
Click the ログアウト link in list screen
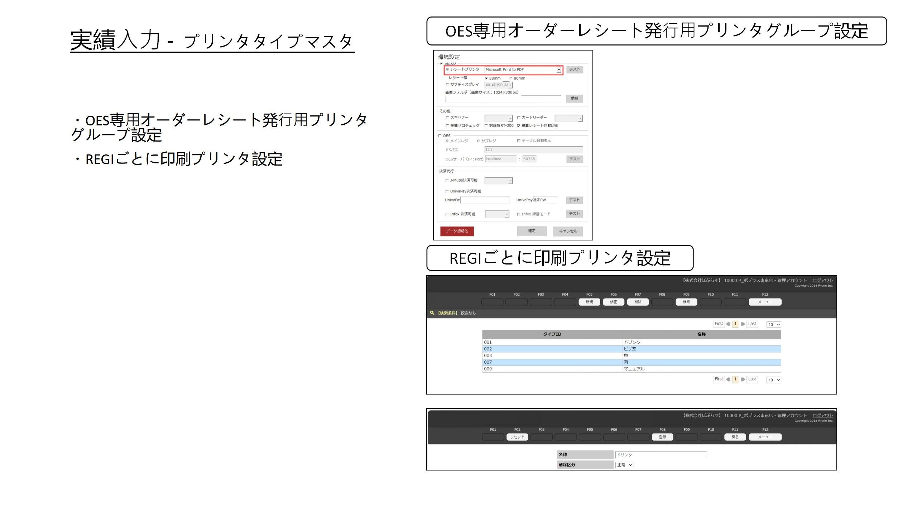822,280
